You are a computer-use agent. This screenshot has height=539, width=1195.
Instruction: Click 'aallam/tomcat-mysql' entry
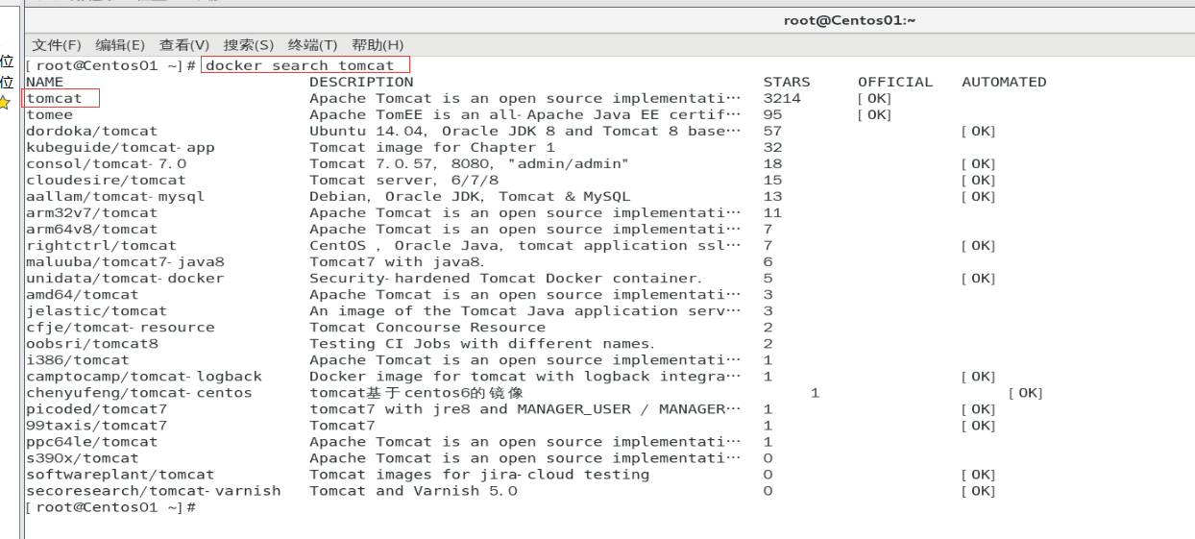coord(116,196)
